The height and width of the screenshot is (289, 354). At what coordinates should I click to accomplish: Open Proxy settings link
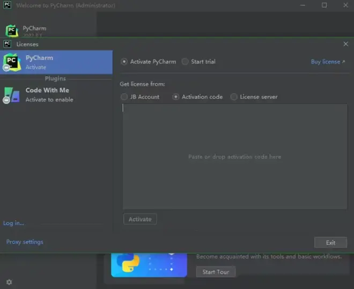(x=25, y=242)
